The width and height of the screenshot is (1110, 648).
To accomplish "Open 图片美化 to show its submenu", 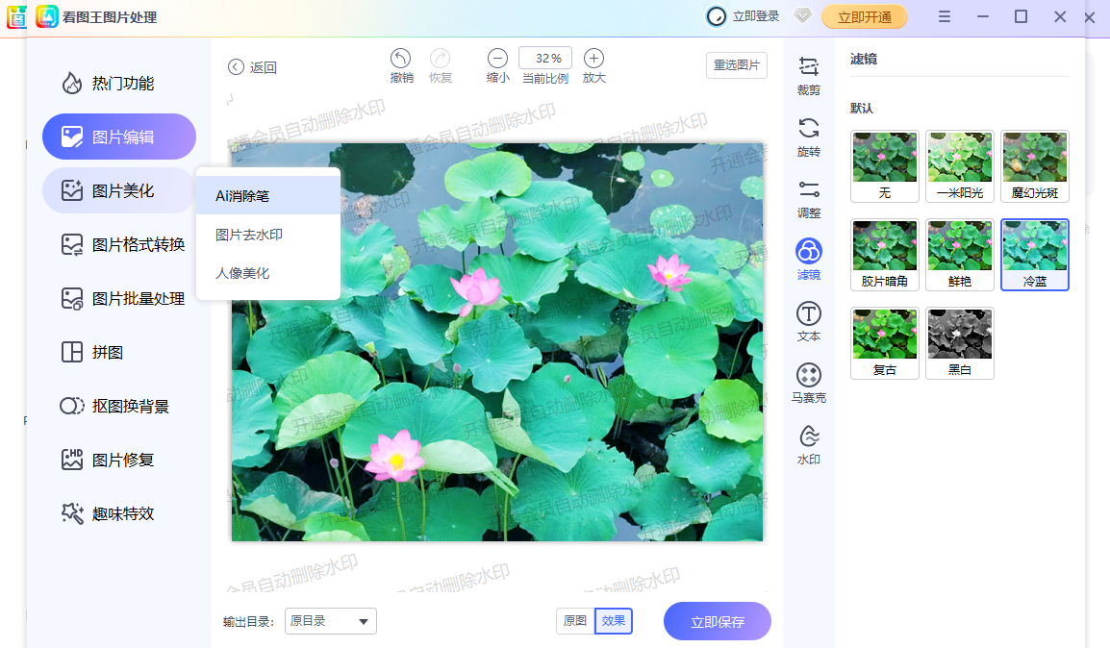I will (118, 190).
